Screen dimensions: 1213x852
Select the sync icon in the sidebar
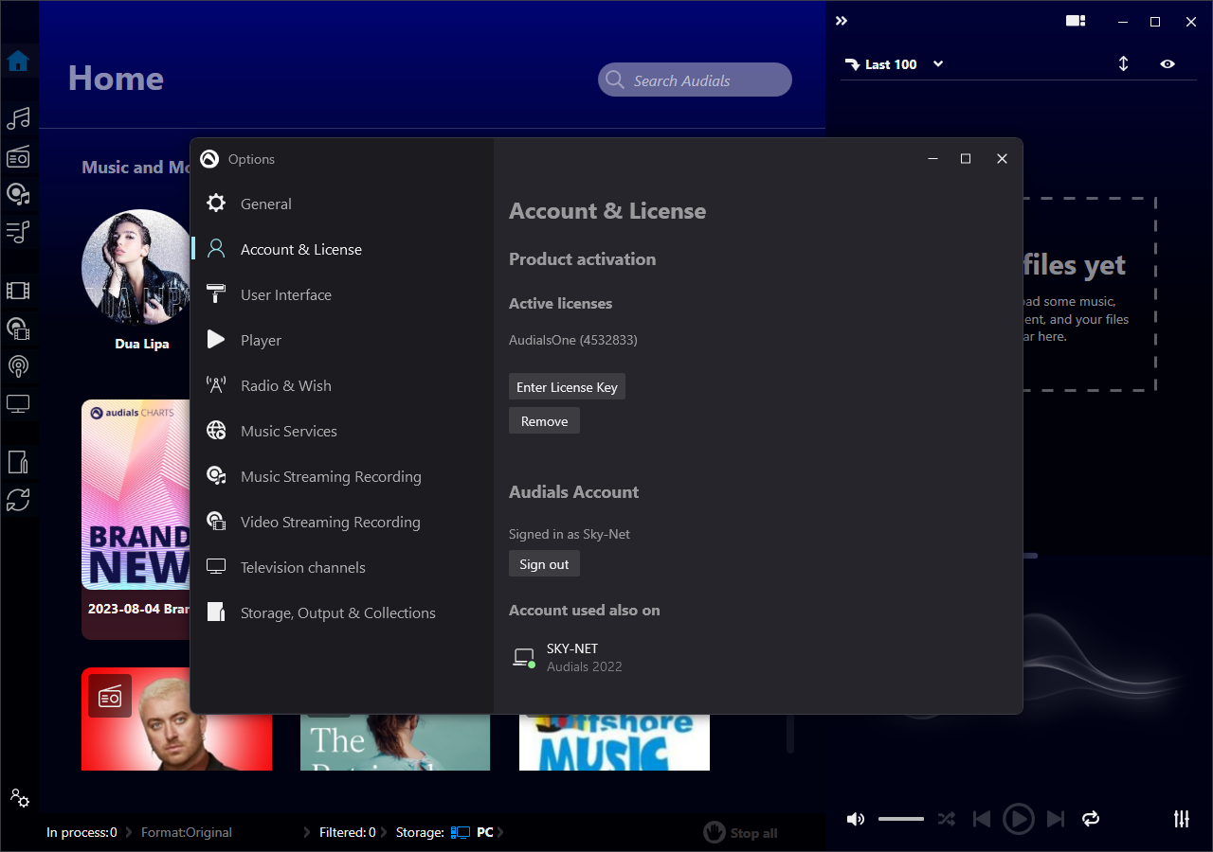point(19,499)
